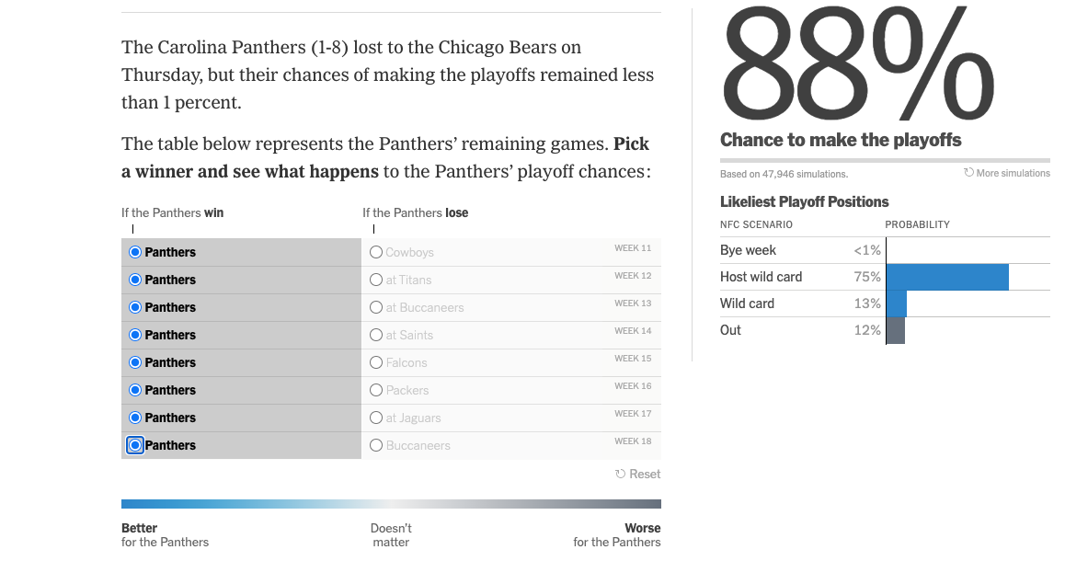Pick Panthers over Packers in Week 16

(x=135, y=389)
